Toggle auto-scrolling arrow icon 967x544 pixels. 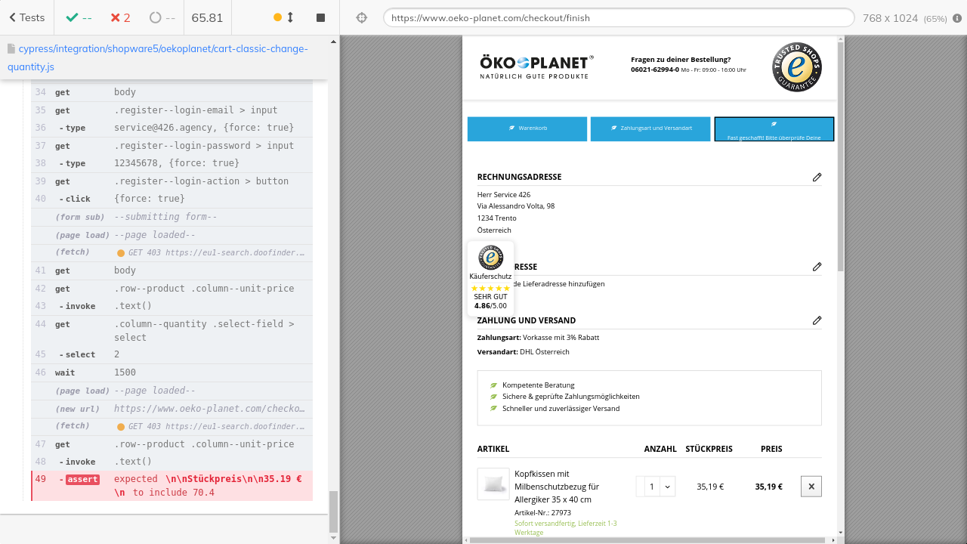click(x=290, y=17)
